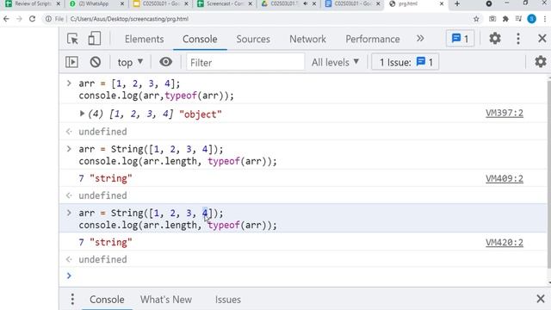Open the top JavaScript context dropdown

[x=130, y=63]
